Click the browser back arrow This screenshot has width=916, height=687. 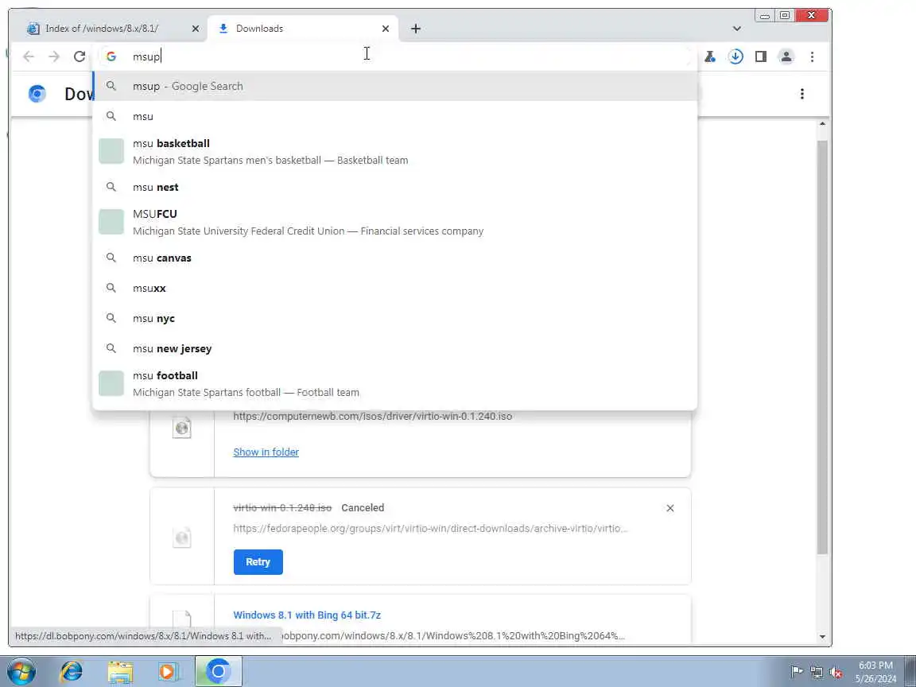pyautogui.click(x=28, y=56)
